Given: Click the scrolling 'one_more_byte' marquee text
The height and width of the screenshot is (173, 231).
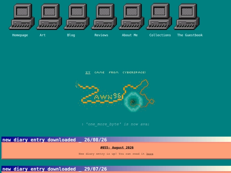Looking at the screenshot, I should tap(115, 124).
